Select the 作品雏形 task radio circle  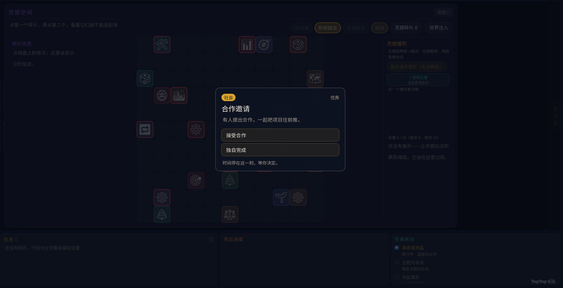coord(397,277)
